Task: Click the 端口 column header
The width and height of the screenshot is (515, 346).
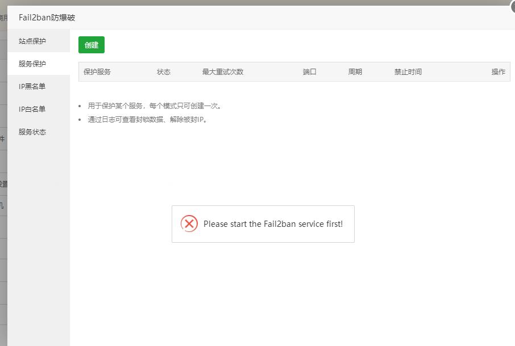Action: 309,72
